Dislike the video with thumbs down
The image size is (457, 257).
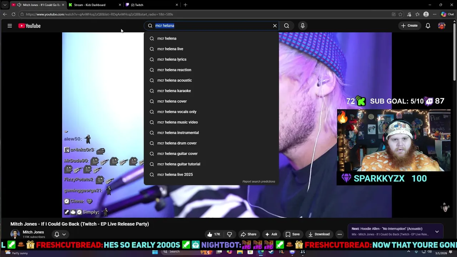click(x=230, y=234)
